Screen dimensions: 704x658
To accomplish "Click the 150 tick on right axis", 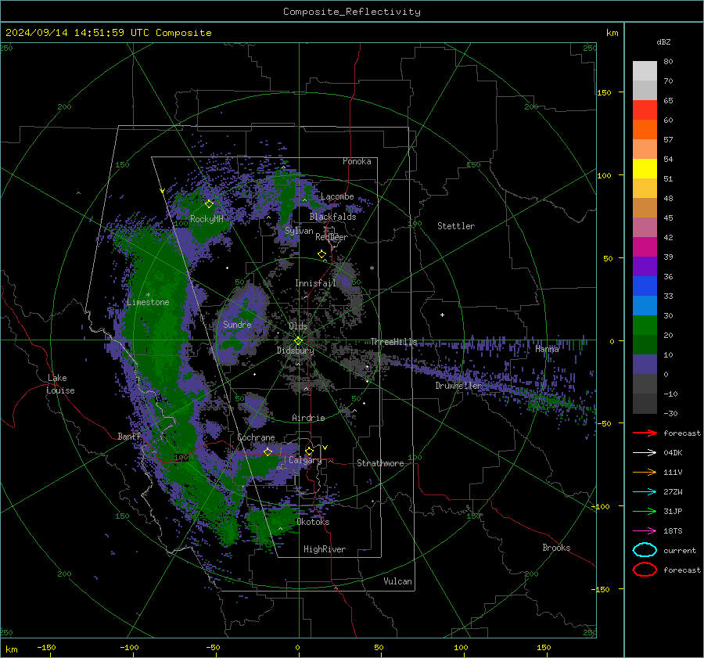I will coord(605,92).
